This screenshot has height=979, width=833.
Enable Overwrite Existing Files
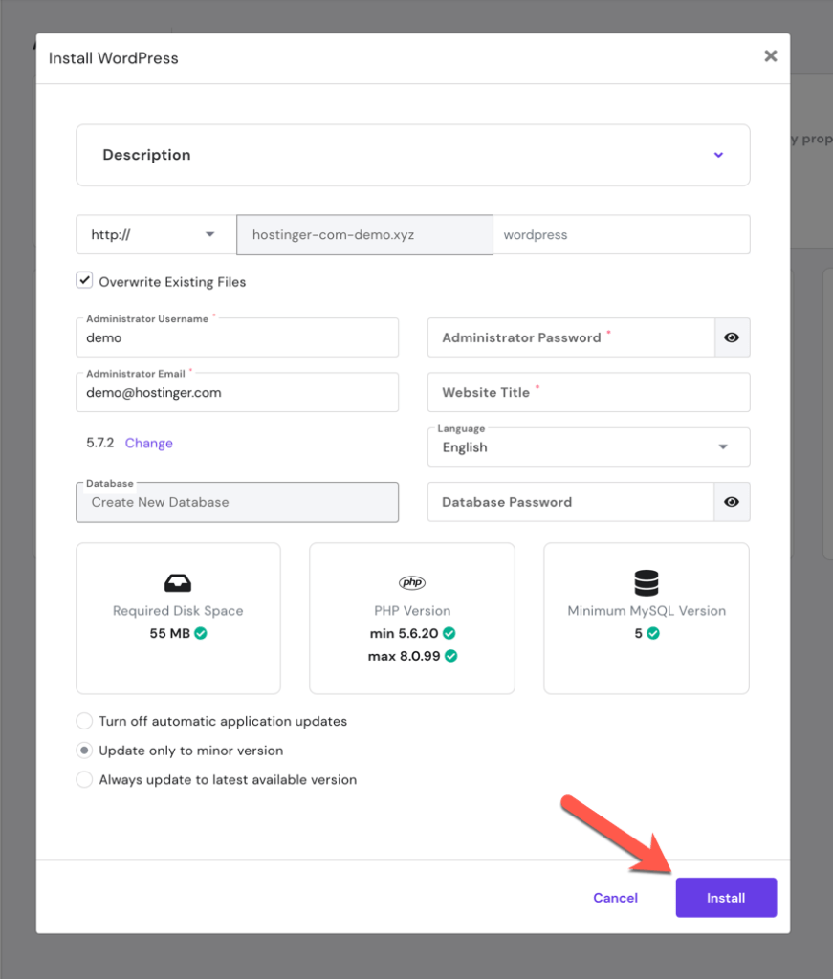84,279
